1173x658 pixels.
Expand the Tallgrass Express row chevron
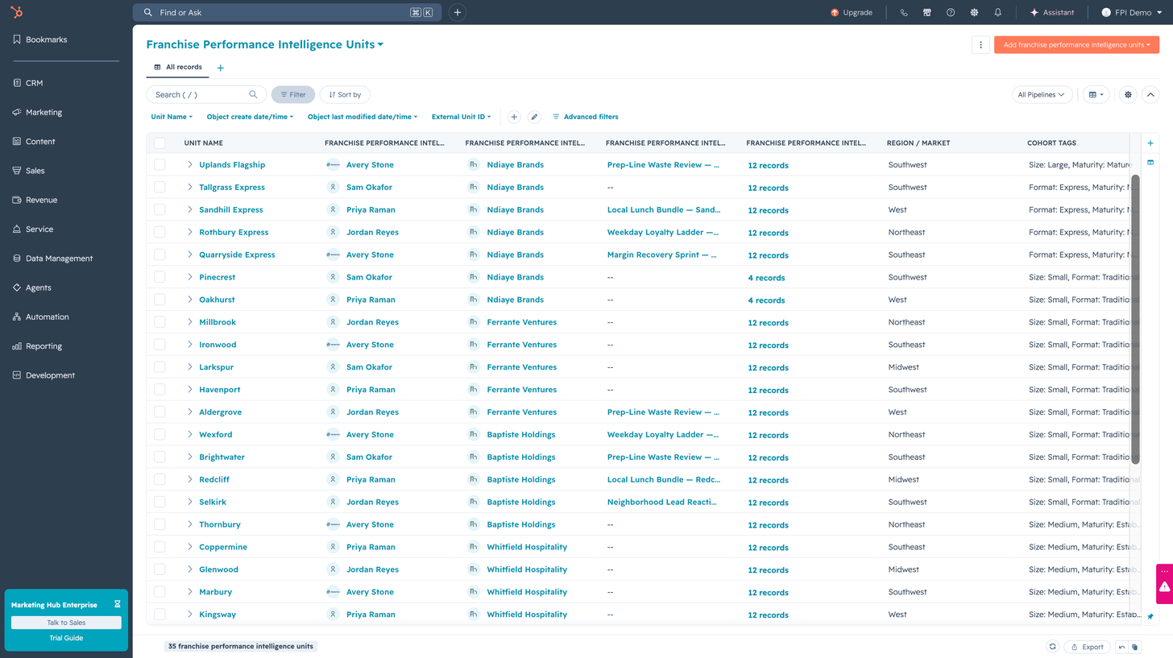click(x=190, y=187)
